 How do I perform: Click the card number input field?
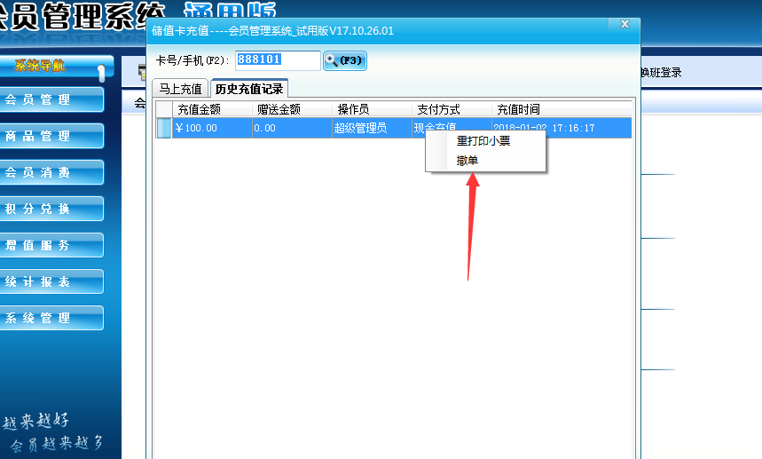(278, 60)
